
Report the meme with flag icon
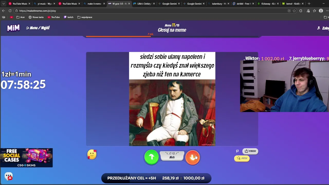coord(237,151)
